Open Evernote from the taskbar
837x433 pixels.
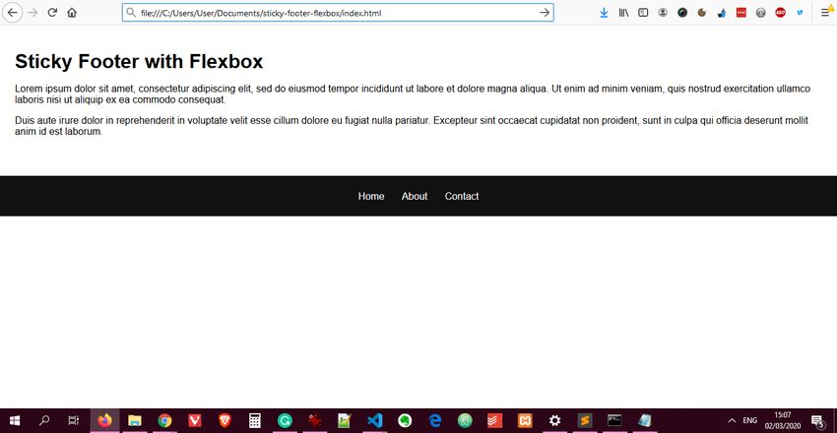tap(405, 421)
